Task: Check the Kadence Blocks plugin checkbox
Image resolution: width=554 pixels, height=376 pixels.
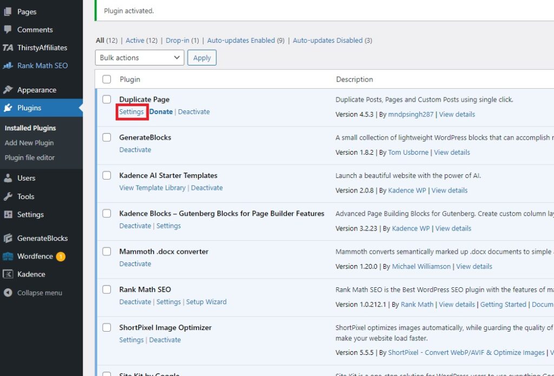Action: pos(107,213)
